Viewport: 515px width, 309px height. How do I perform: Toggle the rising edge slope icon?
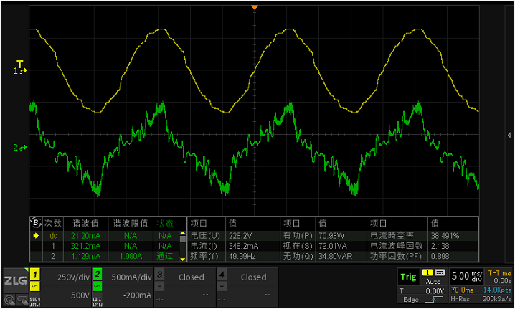coord(433,300)
